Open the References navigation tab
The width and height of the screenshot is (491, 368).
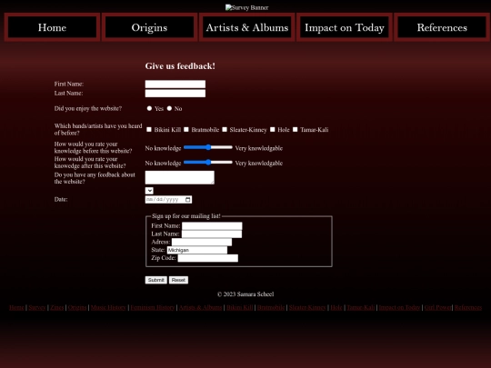[442, 27]
